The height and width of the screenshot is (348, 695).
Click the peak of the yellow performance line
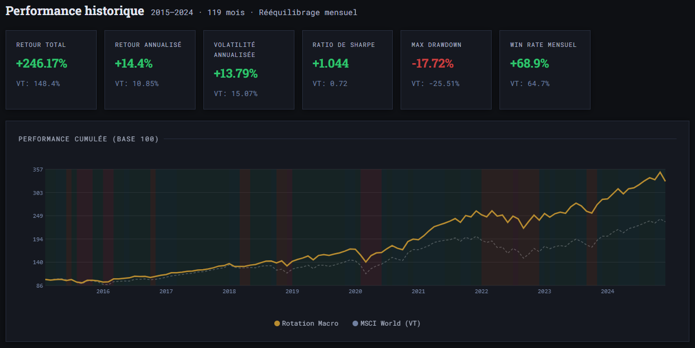(x=660, y=172)
